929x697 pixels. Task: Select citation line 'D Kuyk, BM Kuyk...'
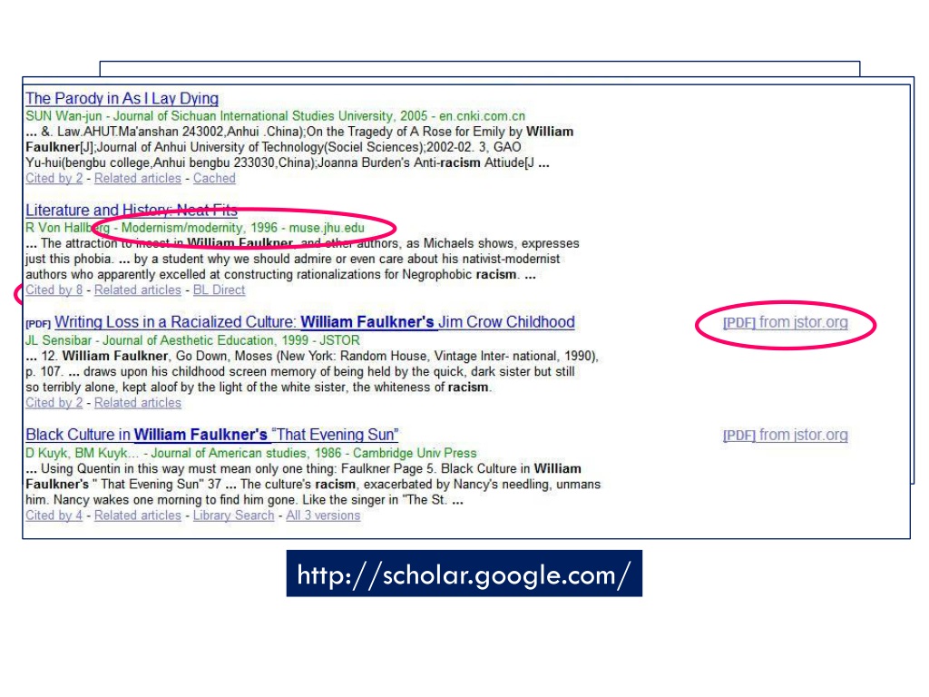pos(250,454)
